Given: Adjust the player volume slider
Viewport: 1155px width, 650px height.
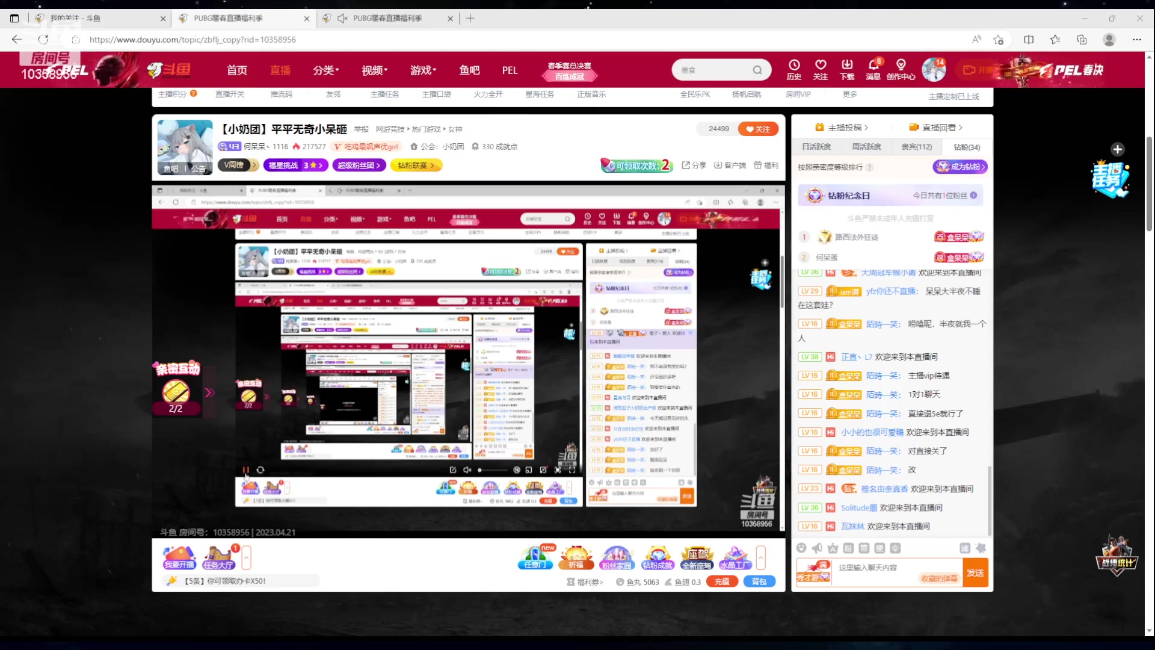Looking at the screenshot, I should (493, 470).
